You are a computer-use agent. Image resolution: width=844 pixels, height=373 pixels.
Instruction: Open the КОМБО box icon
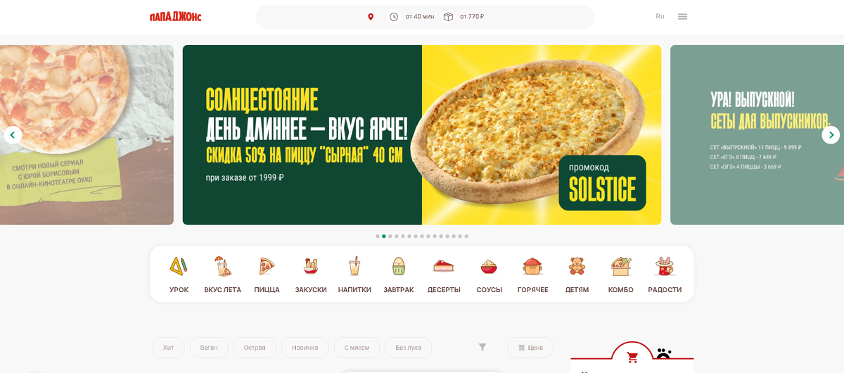(x=621, y=266)
